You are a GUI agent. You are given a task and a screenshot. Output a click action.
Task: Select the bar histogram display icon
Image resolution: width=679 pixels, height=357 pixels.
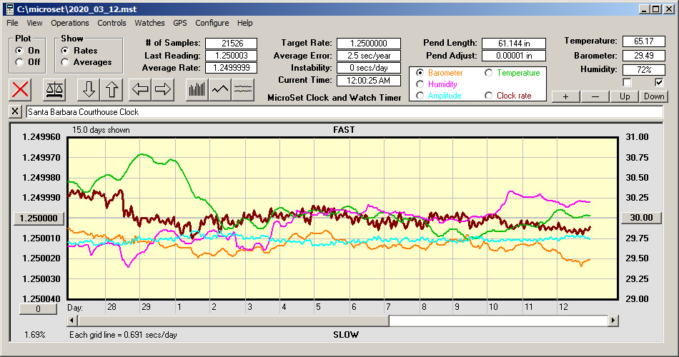tap(197, 89)
